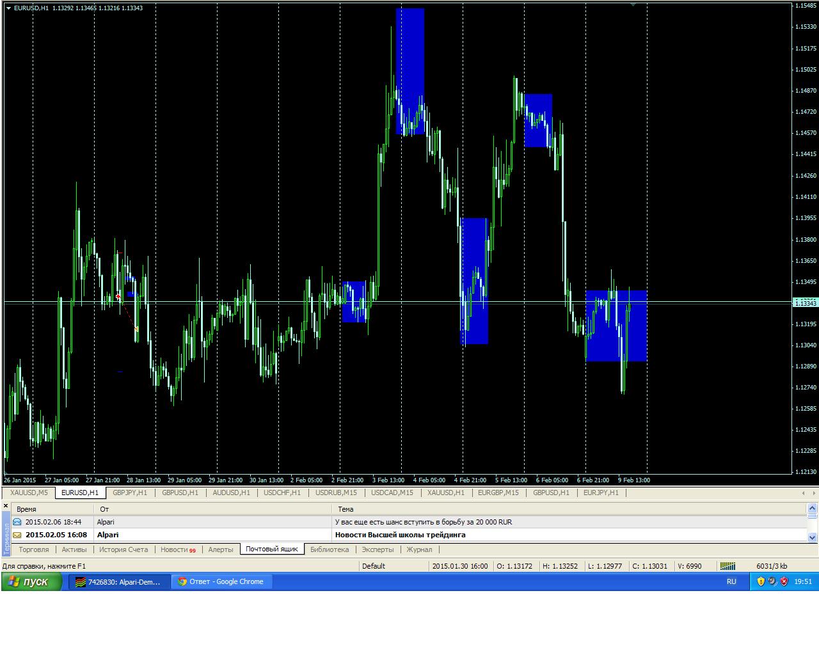
Task: Sort mailbox by Тема column header
Action: pyautogui.click(x=569, y=509)
